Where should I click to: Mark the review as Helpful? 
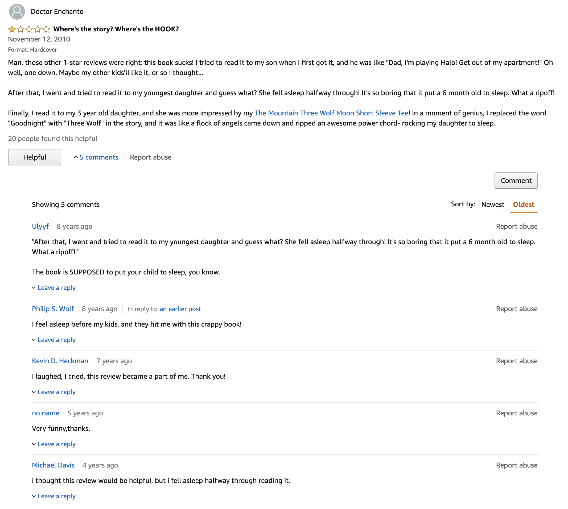pyautogui.click(x=34, y=157)
